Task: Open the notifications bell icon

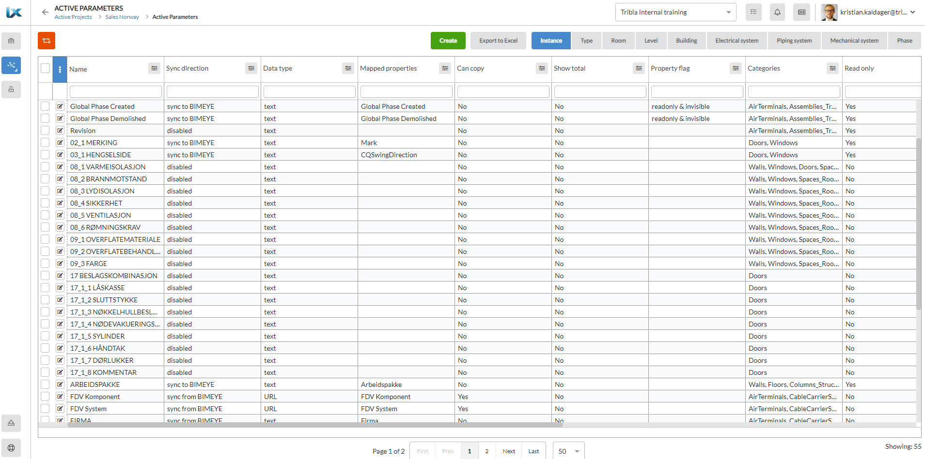Action: tap(777, 12)
